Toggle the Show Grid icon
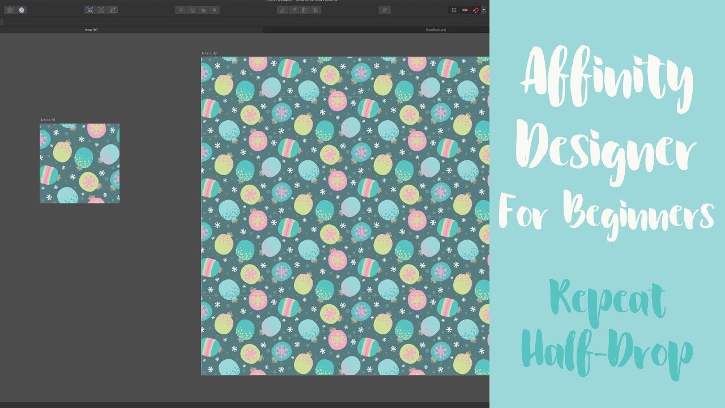This screenshot has height=408, width=725. [x=454, y=10]
